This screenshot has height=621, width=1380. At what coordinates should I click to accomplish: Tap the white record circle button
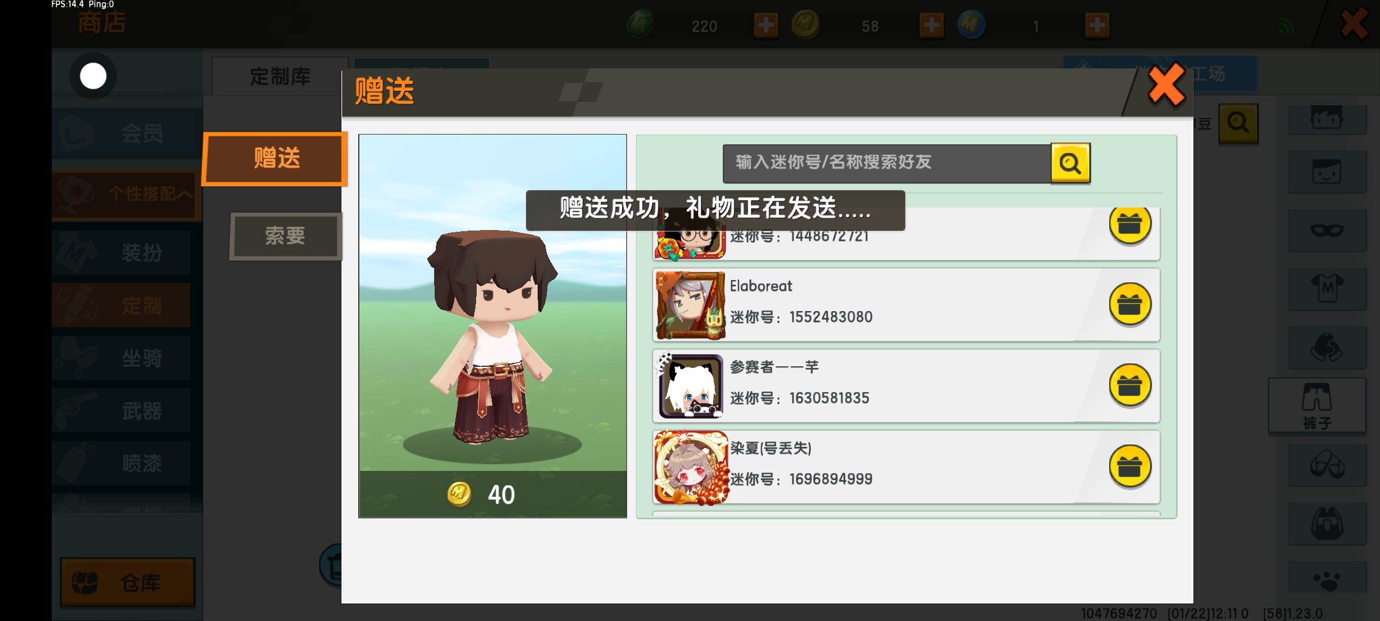point(93,76)
